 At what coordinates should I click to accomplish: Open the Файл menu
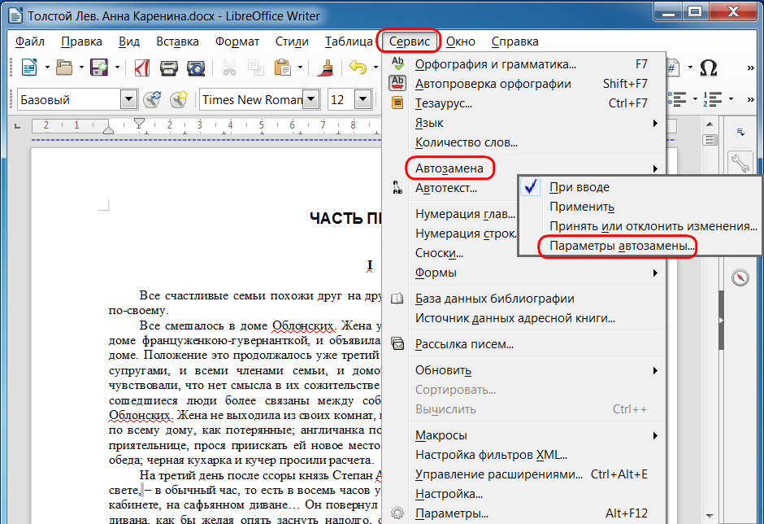(30, 41)
